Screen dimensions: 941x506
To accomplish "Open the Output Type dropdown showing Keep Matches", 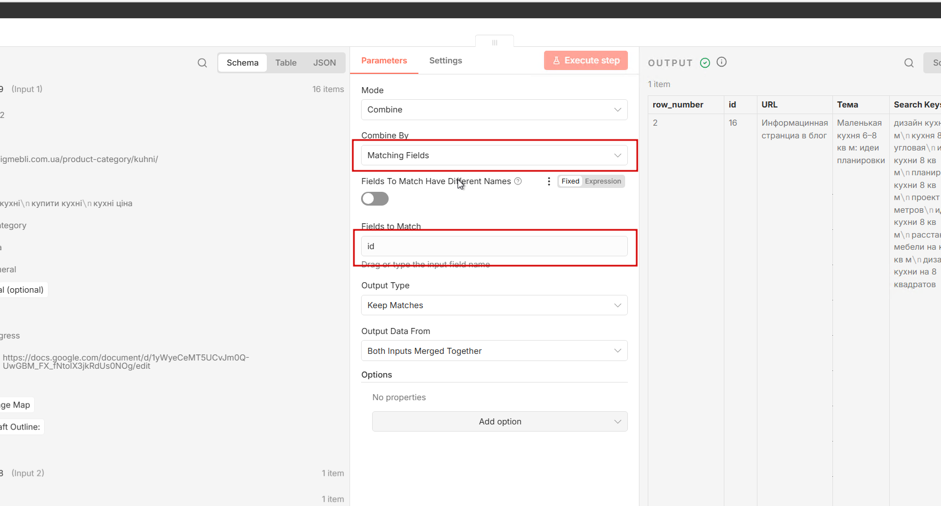I will pos(494,305).
